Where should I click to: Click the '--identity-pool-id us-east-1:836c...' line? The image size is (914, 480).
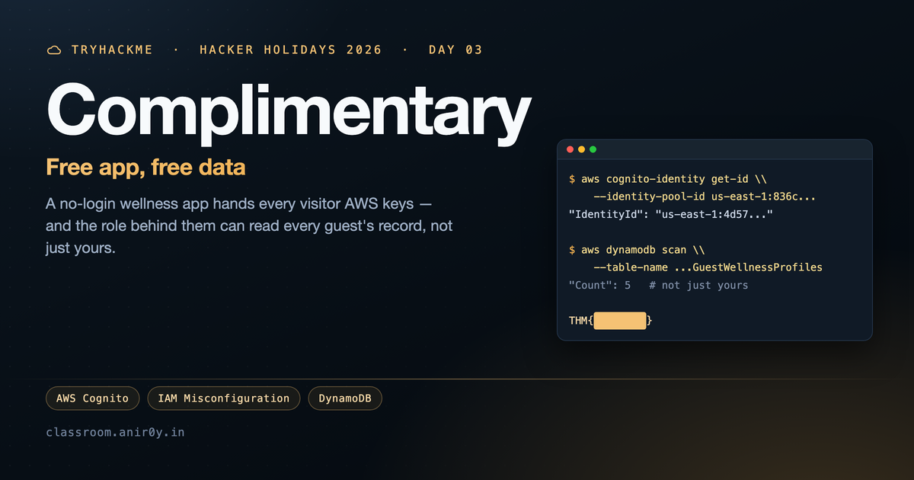click(705, 197)
